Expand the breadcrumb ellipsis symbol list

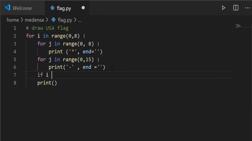point(80,20)
